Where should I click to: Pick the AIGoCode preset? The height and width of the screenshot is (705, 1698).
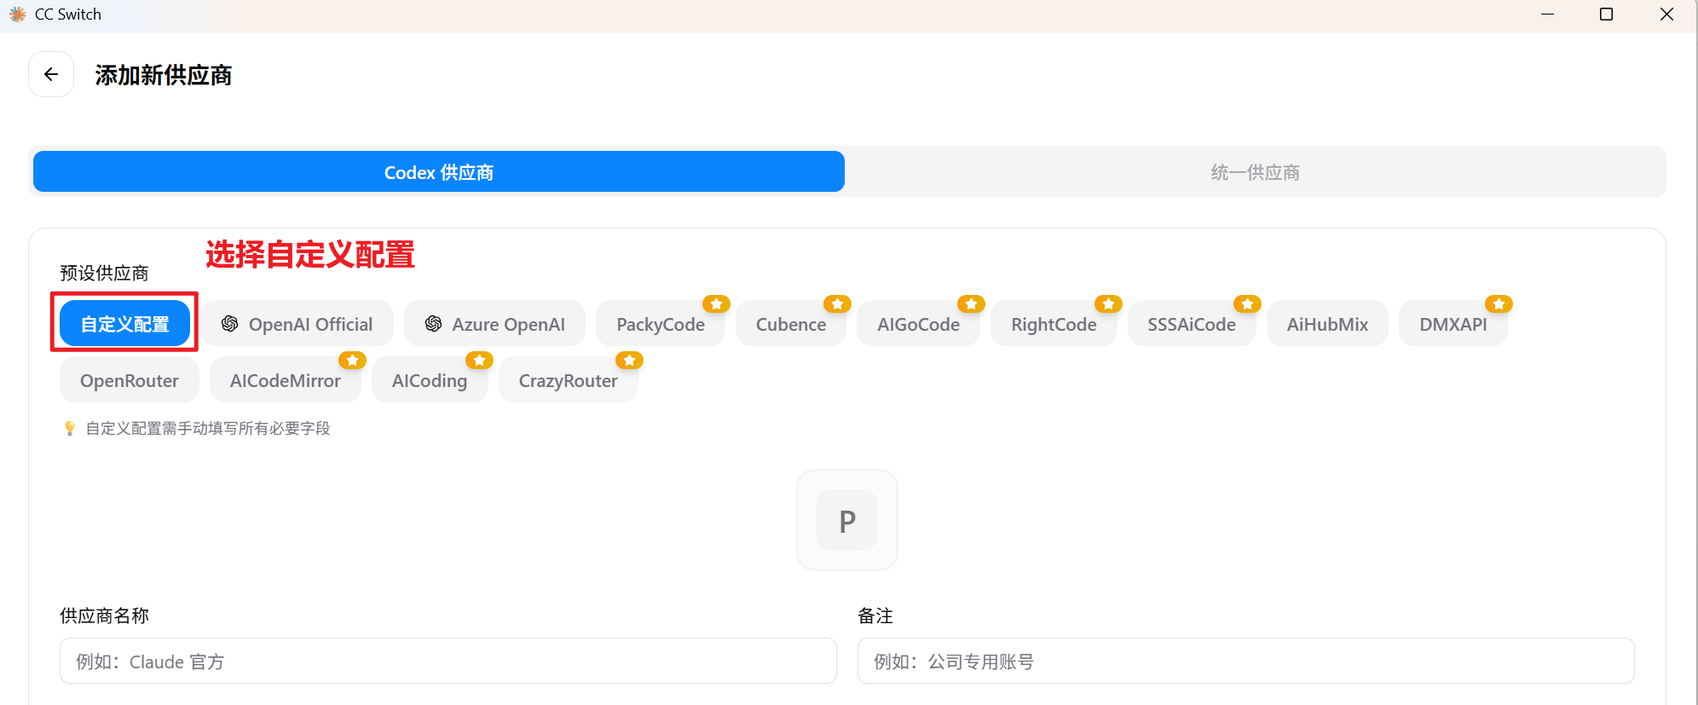point(918,323)
